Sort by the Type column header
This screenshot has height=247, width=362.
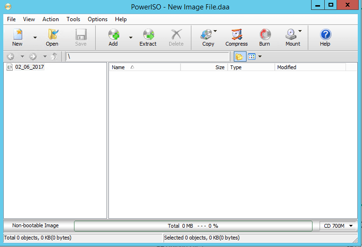point(251,67)
